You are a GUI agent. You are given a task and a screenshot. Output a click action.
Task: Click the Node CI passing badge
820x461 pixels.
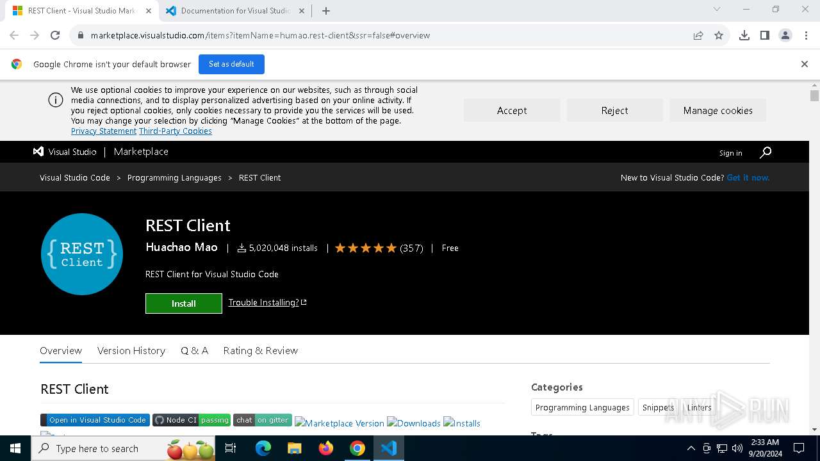(x=192, y=420)
